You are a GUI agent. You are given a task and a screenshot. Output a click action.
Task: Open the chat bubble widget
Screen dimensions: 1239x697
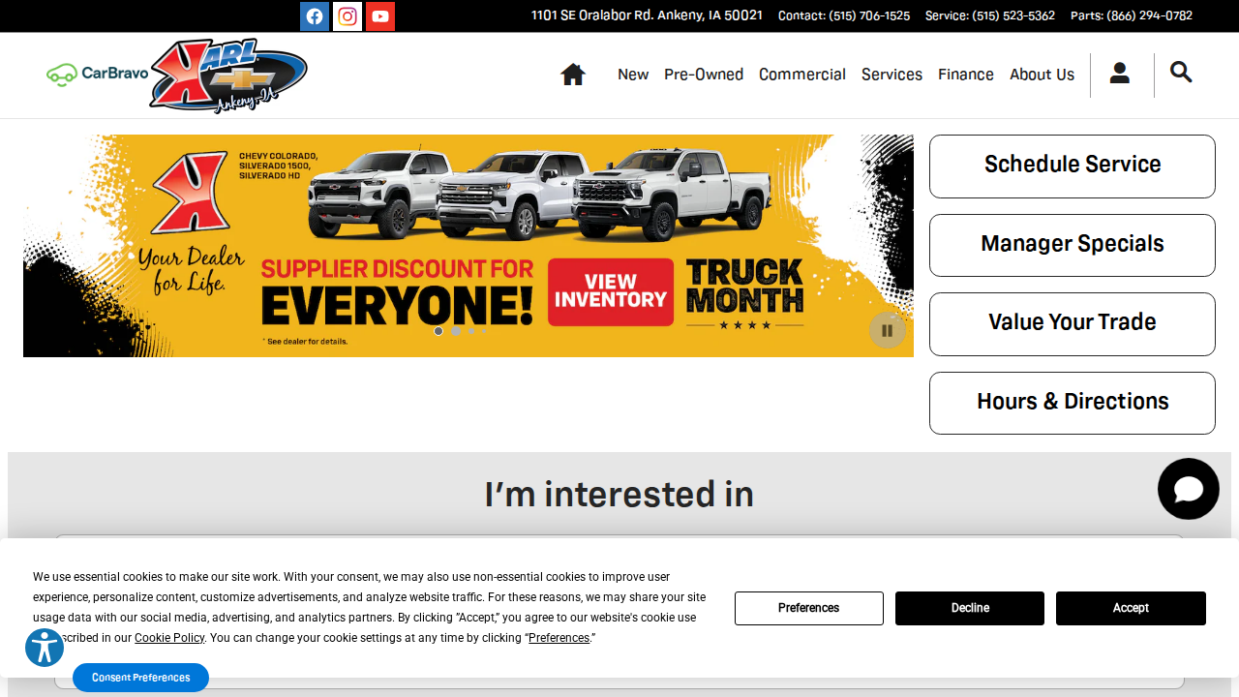(x=1188, y=488)
